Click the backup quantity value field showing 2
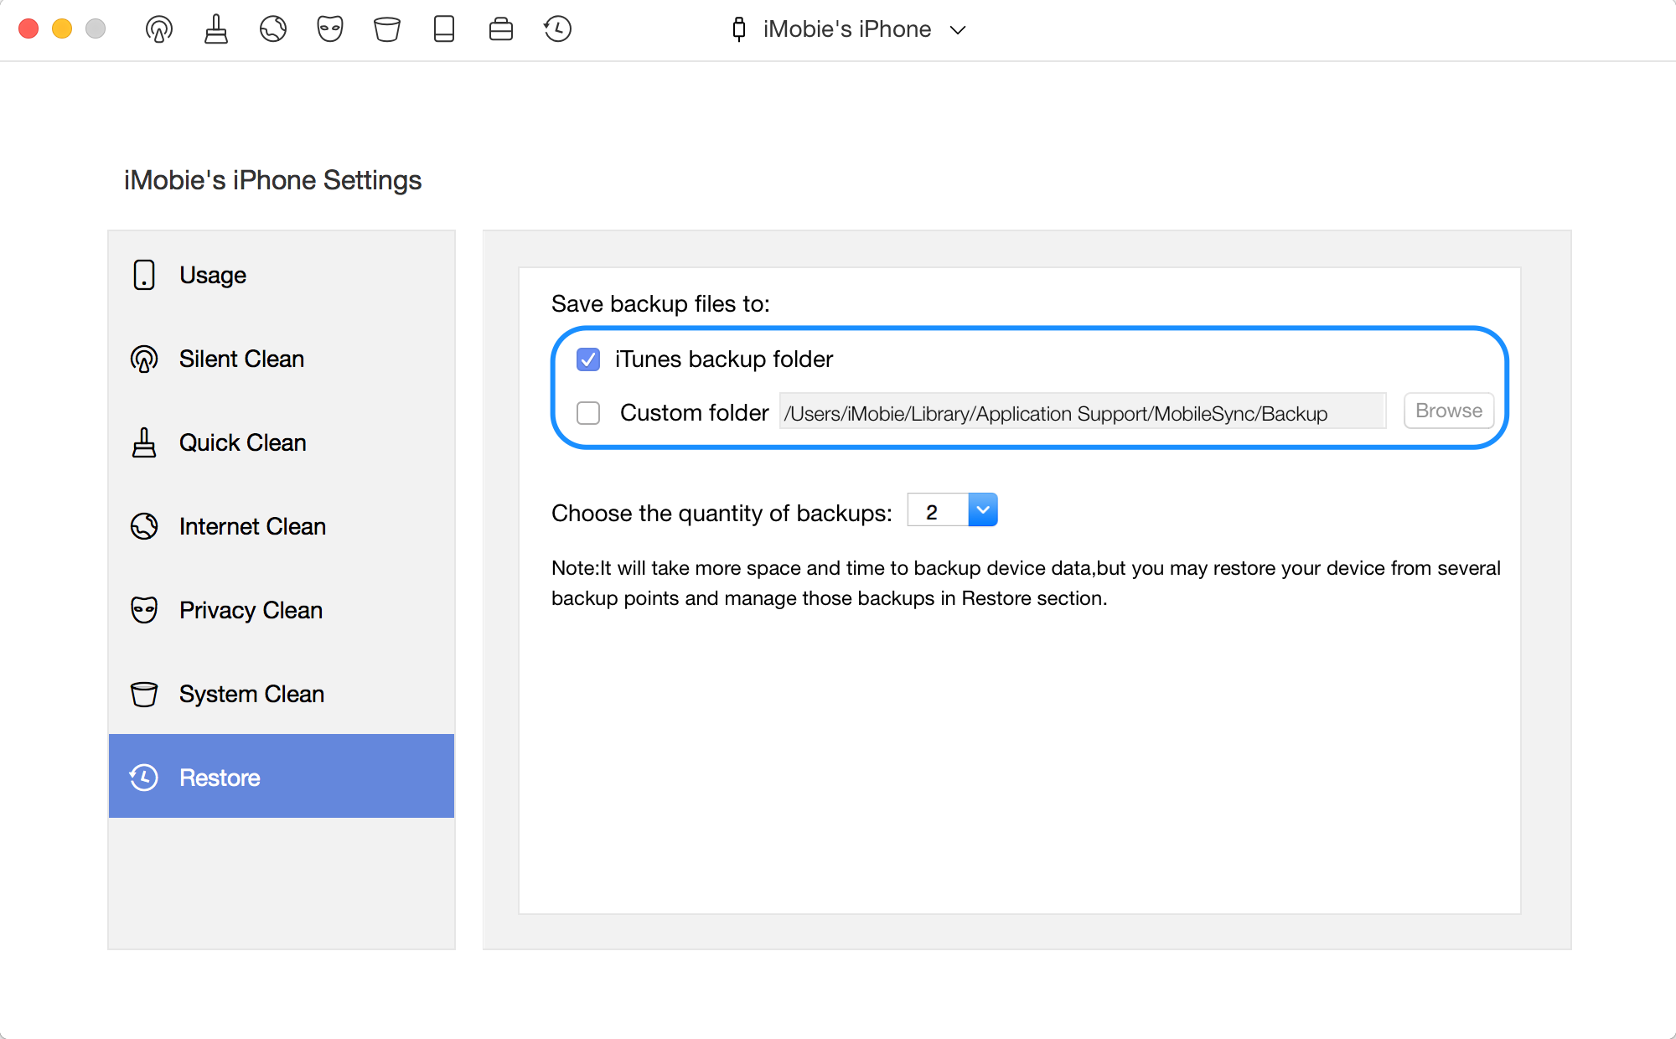This screenshot has width=1676, height=1039. coord(938,510)
